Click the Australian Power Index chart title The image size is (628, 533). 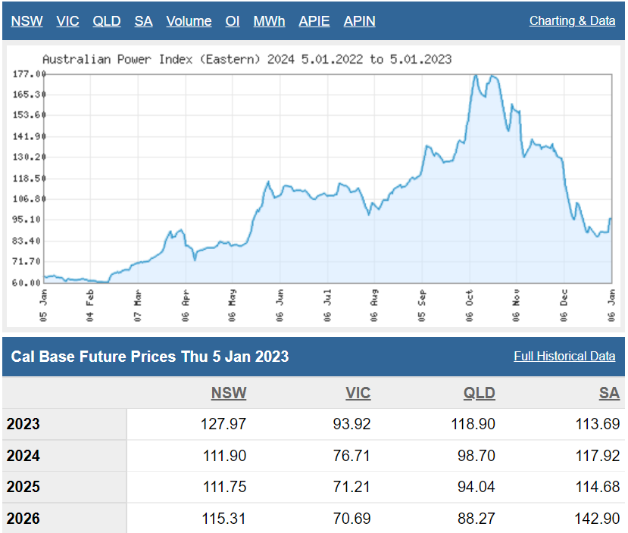pos(247,59)
